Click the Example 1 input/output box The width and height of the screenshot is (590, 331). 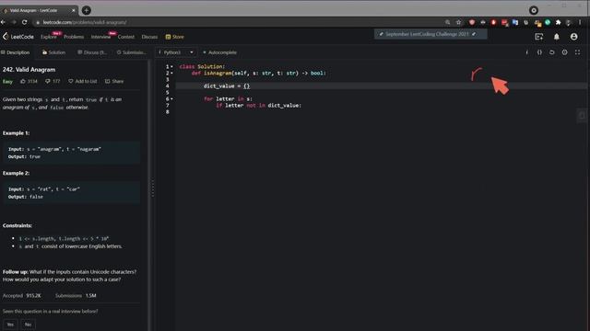[x=72, y=153]
